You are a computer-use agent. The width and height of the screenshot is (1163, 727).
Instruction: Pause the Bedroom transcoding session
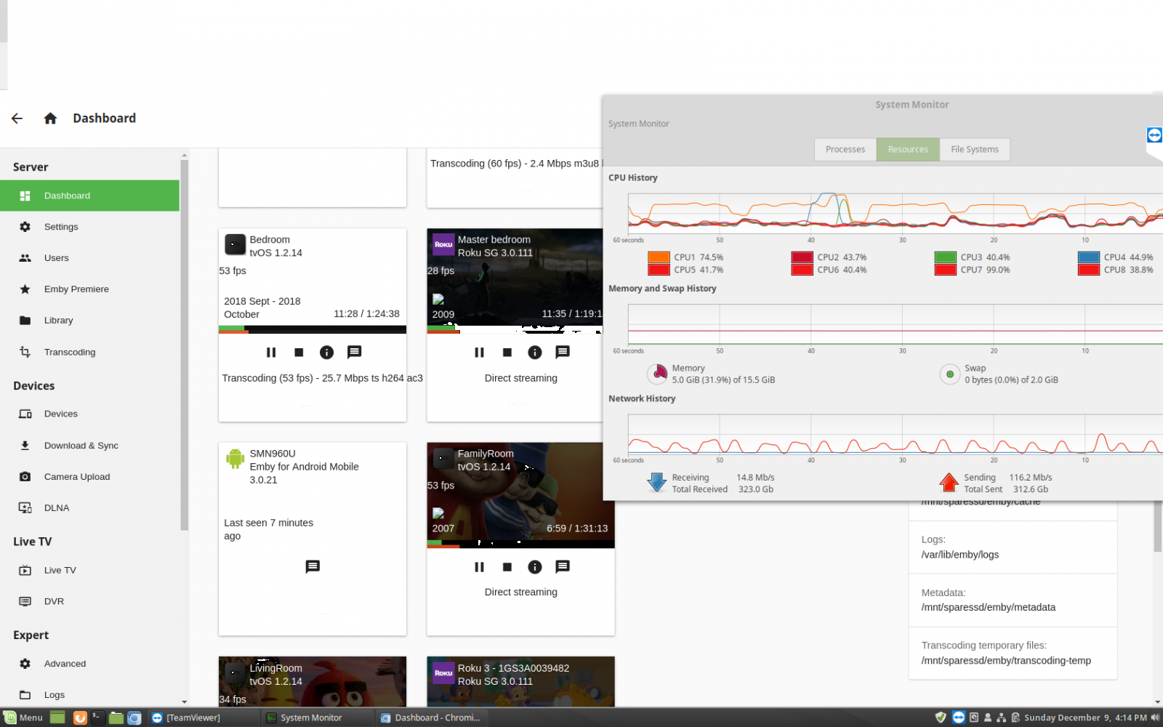[270, 353]
